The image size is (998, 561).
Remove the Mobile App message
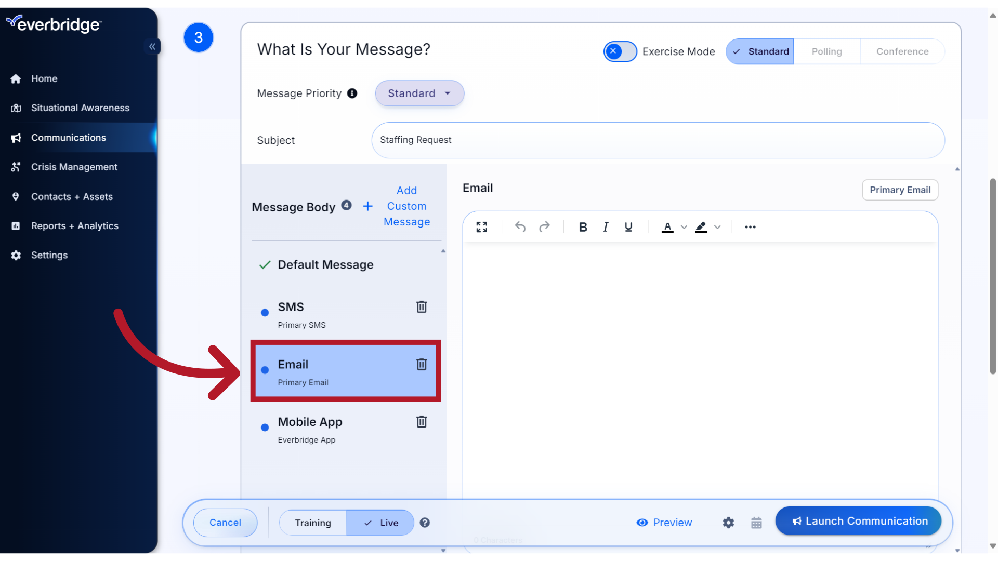click(422, 422)
